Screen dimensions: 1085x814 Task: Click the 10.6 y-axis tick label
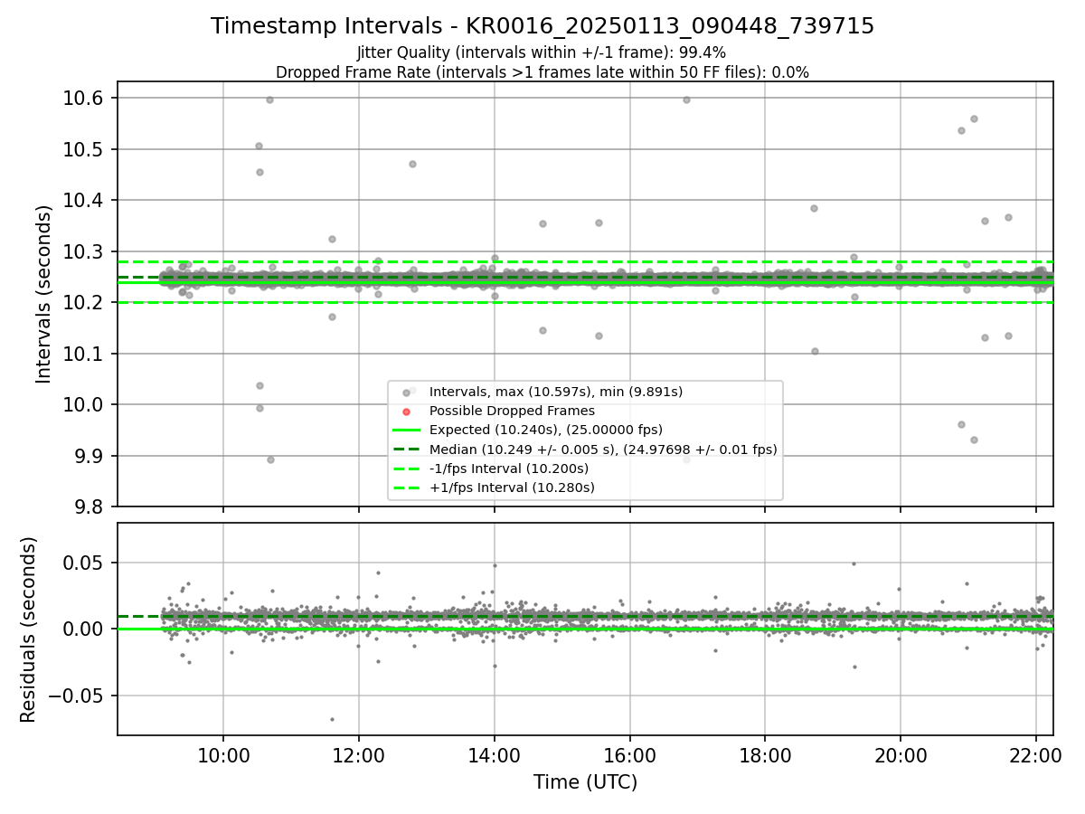(85, 98)
